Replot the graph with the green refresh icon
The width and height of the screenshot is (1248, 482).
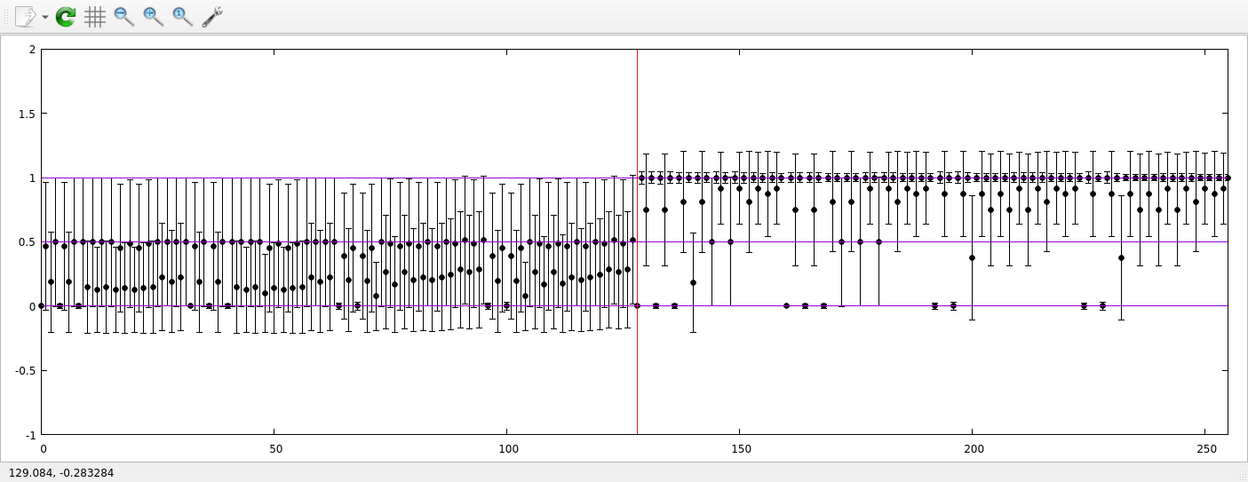coord(66,16)
